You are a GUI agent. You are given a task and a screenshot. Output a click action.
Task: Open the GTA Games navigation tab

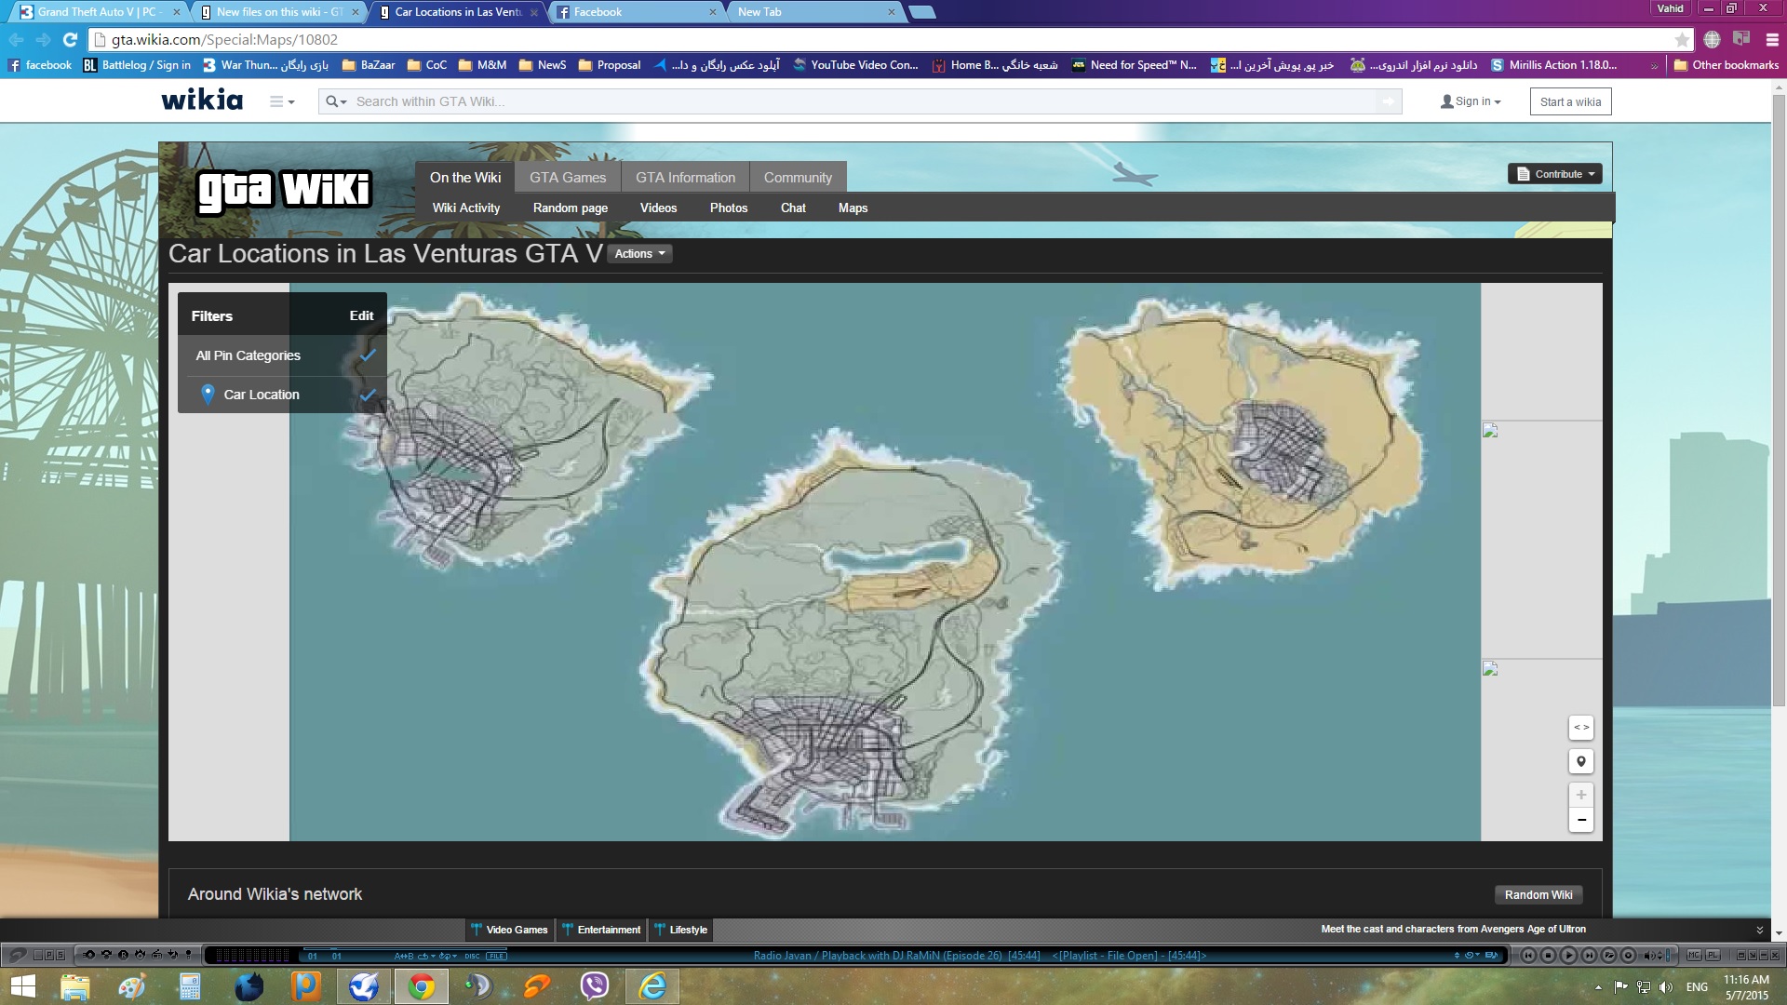[568, 178]
